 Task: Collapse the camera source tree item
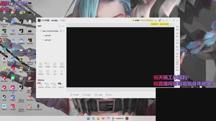click(x=38, y=31)
